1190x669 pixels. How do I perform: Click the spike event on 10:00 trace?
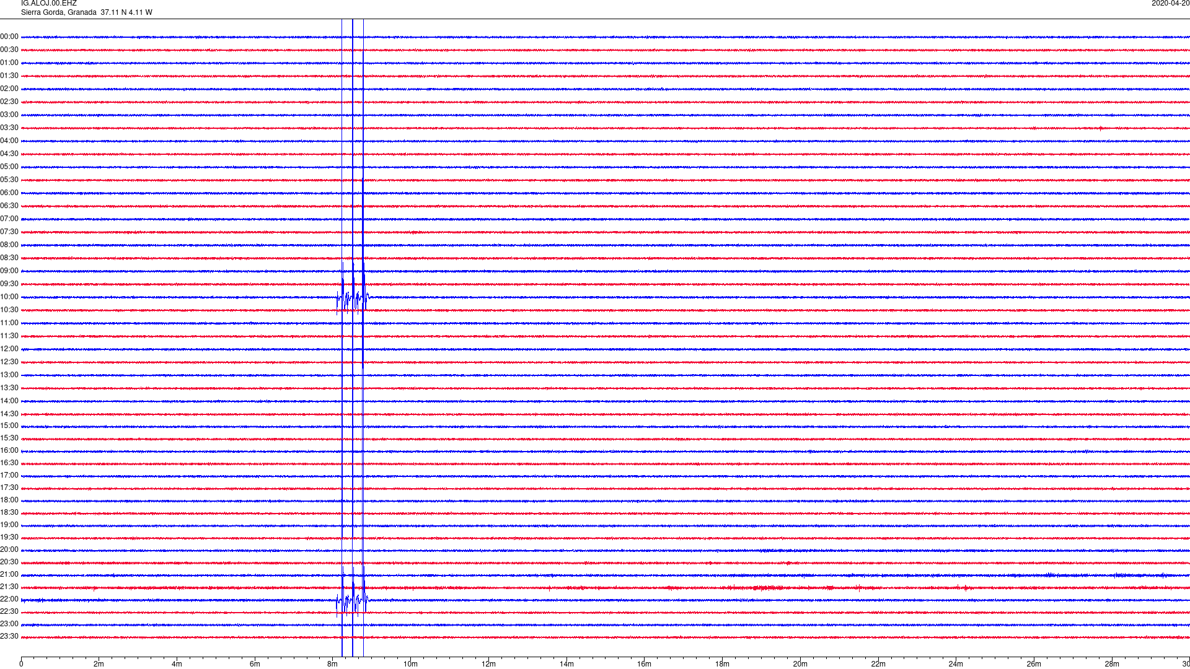click(x=353, y=297)
